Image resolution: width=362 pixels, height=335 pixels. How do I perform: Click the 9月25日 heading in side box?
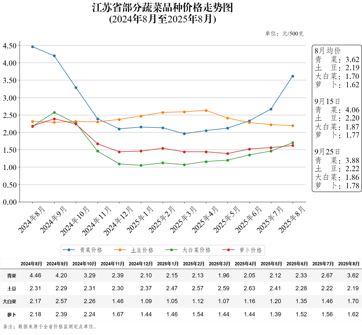point(327,152)
